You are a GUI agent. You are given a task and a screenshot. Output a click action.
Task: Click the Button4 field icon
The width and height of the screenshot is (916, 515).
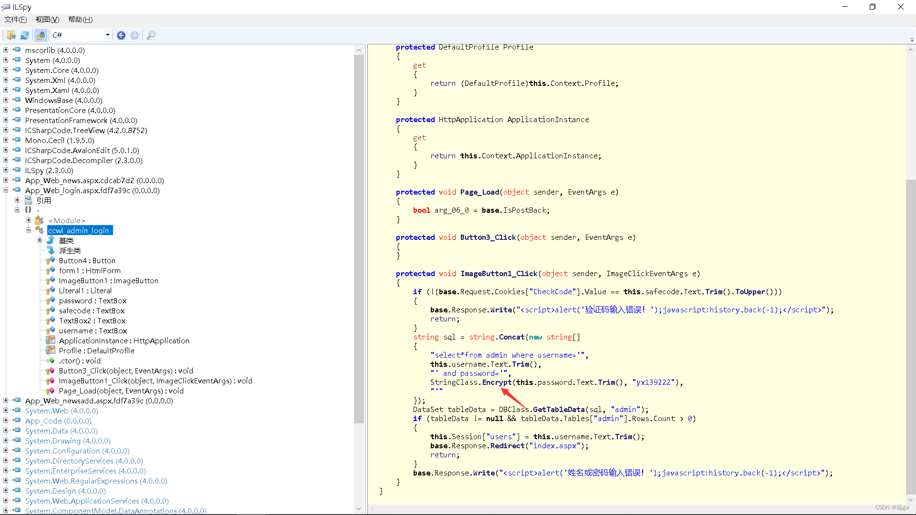click(x=51, y=260)
